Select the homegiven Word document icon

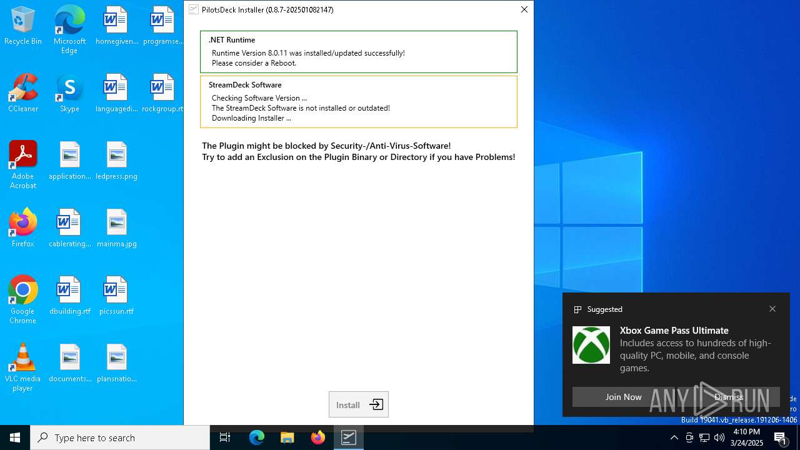coord(117,26)
